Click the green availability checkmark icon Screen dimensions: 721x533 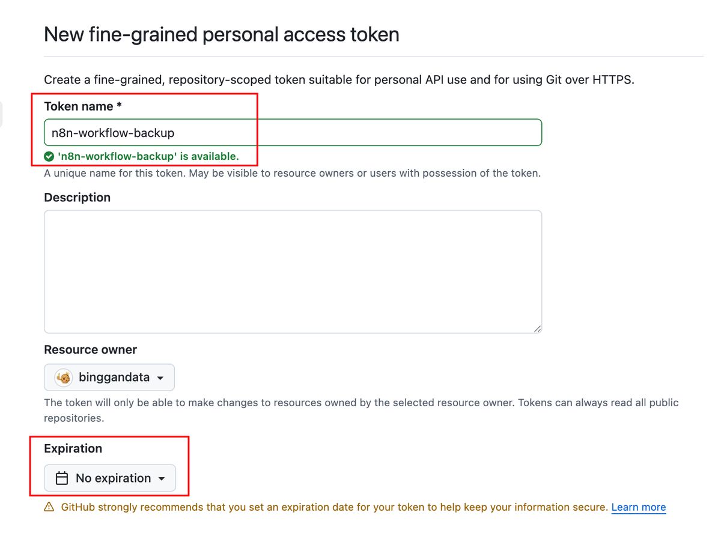click(x=49, y=157)
